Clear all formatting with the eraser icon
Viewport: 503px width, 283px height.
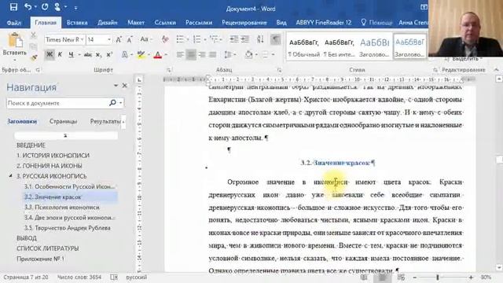coord(165,39)
